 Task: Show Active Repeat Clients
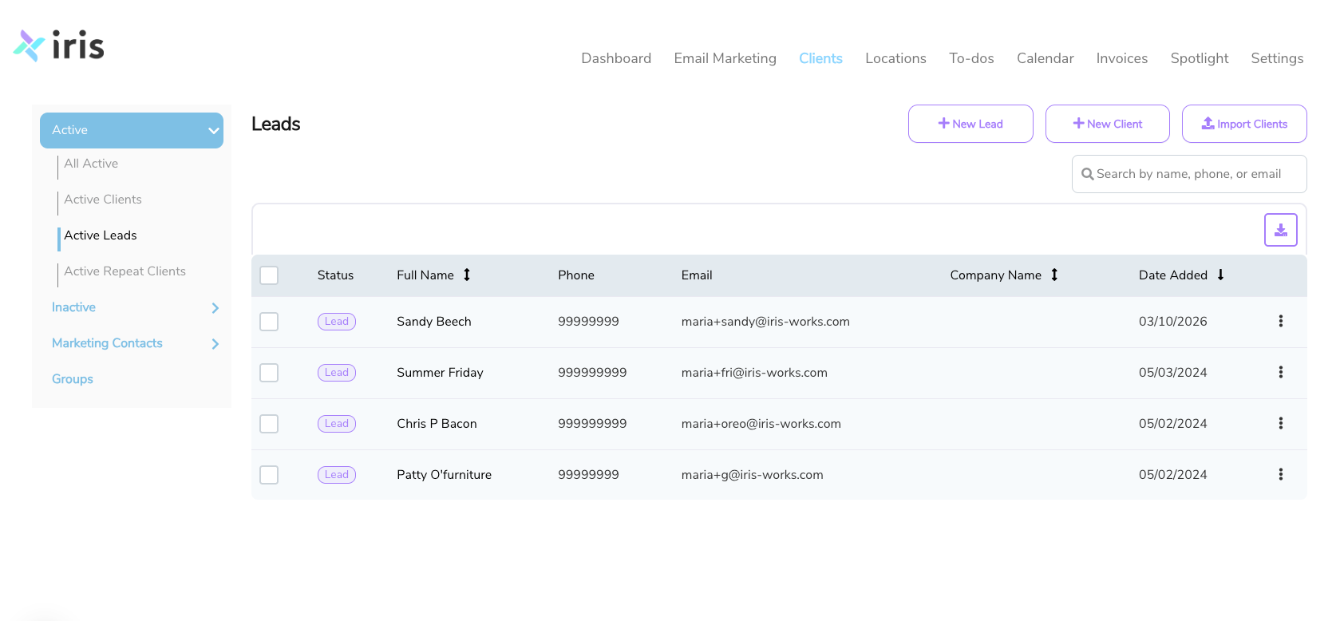125,271
